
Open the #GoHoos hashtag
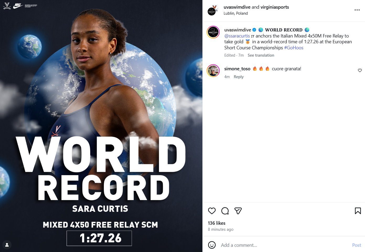coord(294,48)
